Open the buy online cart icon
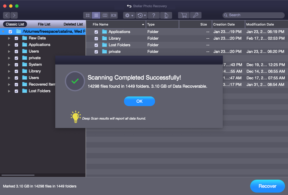Image resolution: width=288 pixels, height=195 pixels. point(184,15)
